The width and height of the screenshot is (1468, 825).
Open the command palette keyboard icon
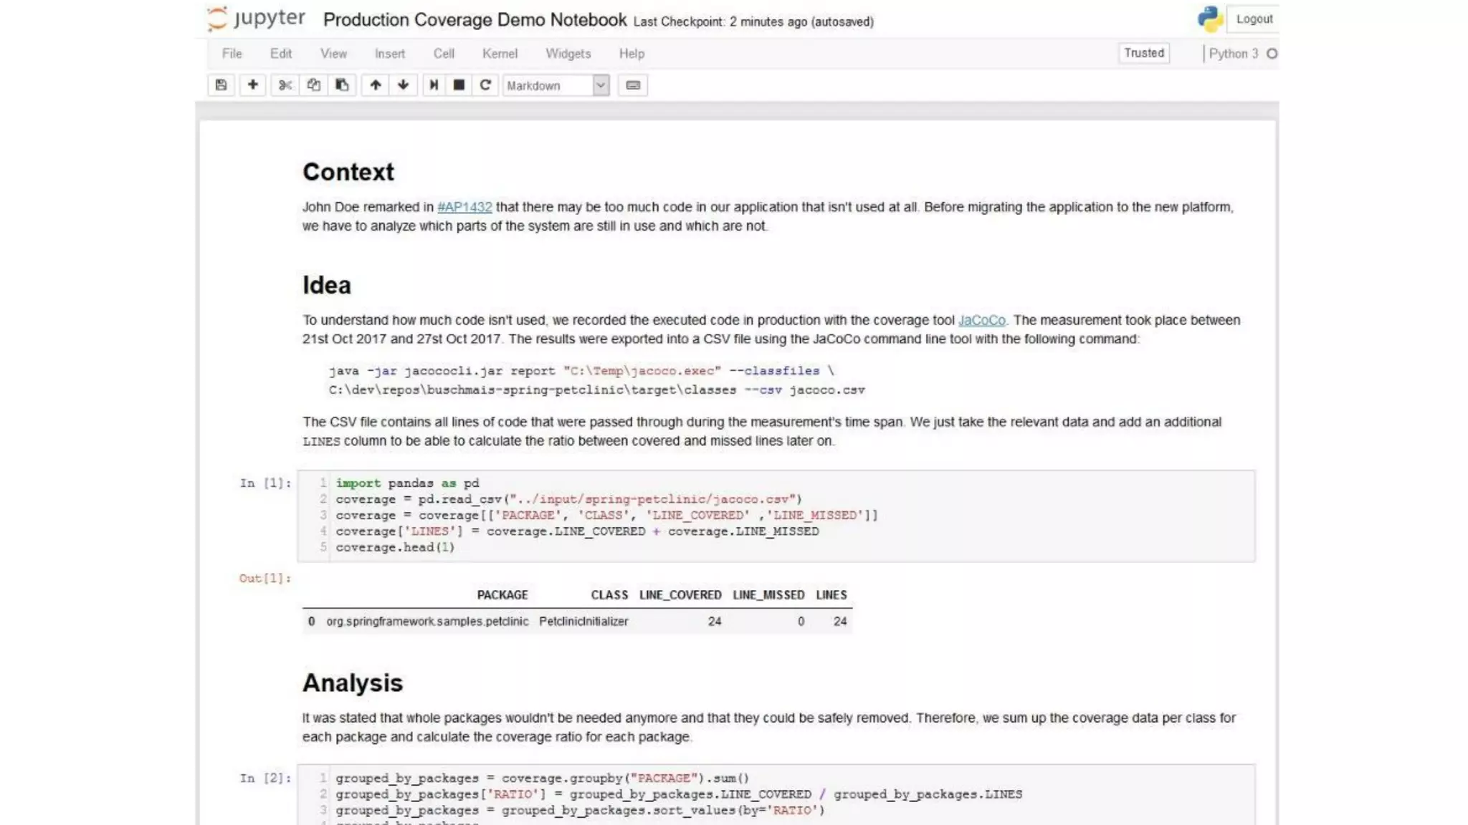coord(632,85)
